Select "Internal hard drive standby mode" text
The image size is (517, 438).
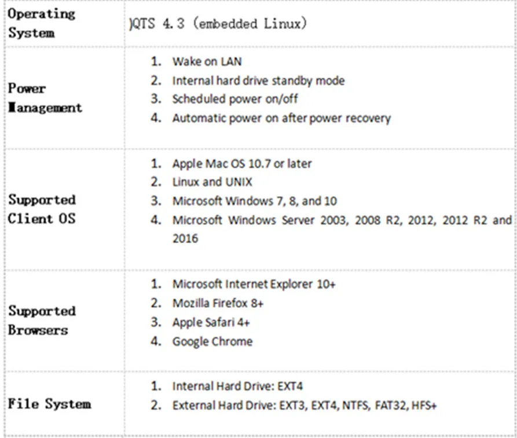click(x=258, y=80)
